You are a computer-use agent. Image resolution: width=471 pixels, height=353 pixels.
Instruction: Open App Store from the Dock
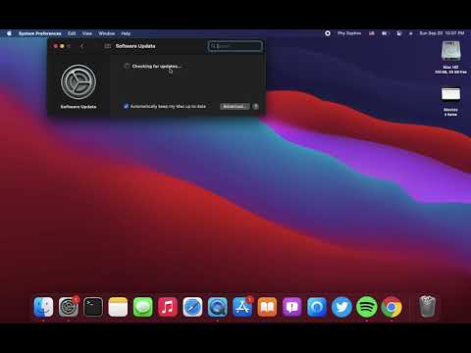point(242,307)
